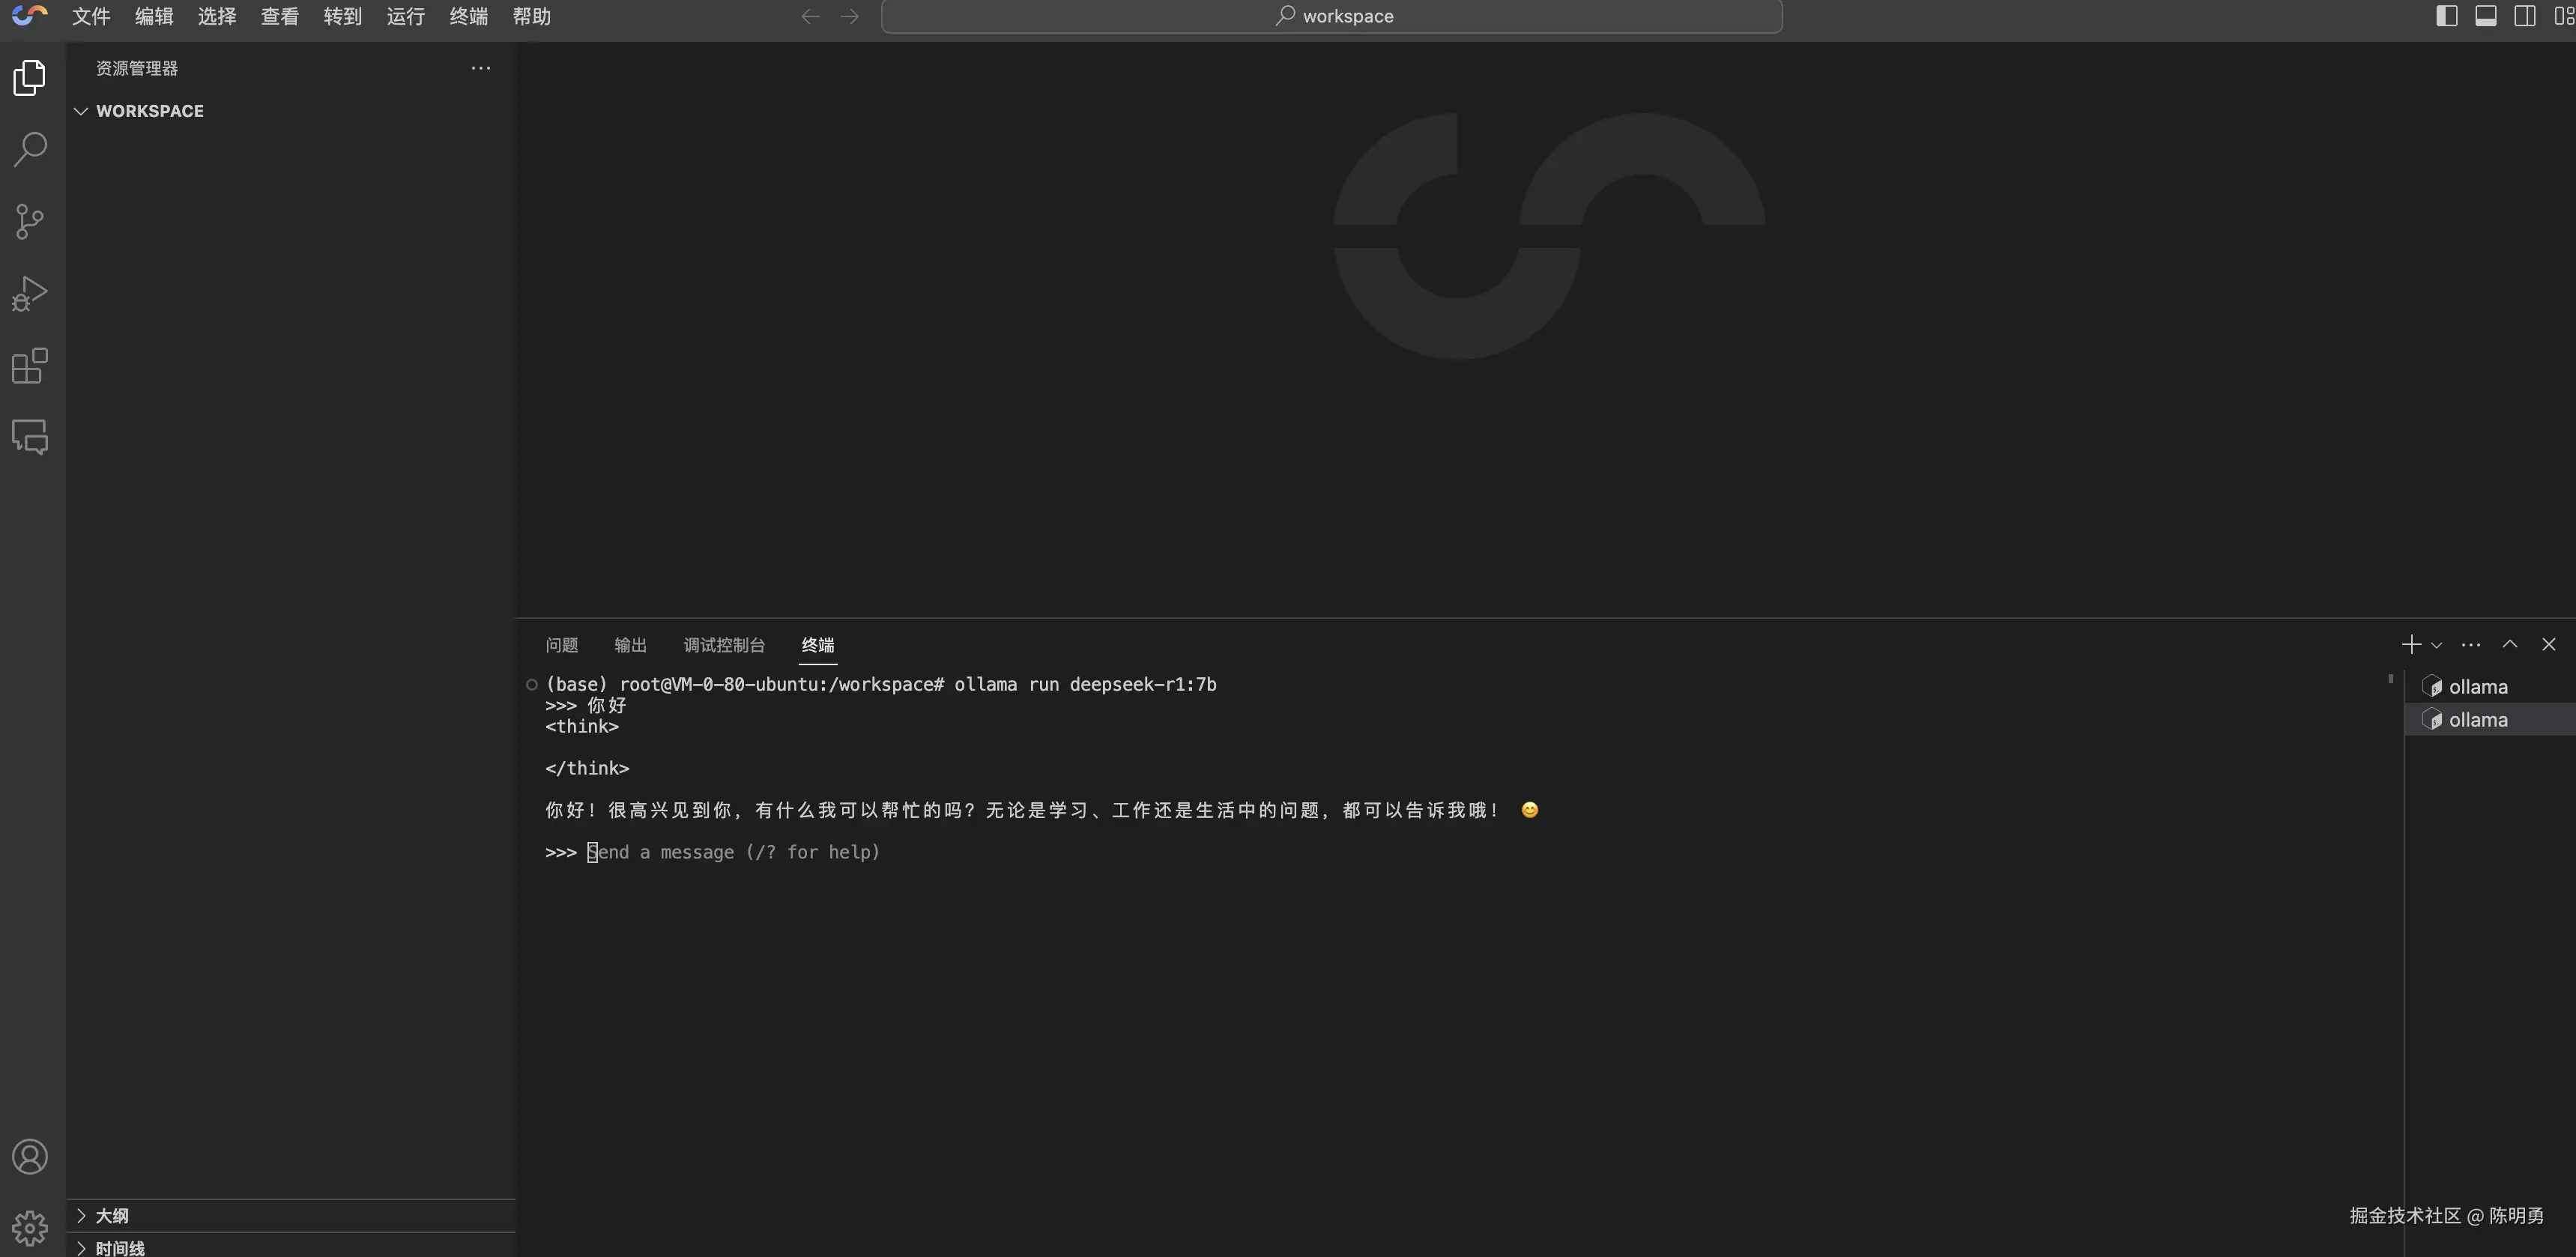Open the Explorer file icon in activity bar

[x=30, y=78]
